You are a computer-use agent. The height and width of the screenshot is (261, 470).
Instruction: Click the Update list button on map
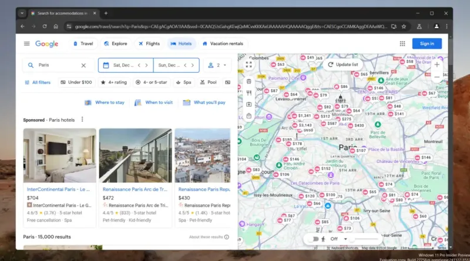click(x=343, y=65)
